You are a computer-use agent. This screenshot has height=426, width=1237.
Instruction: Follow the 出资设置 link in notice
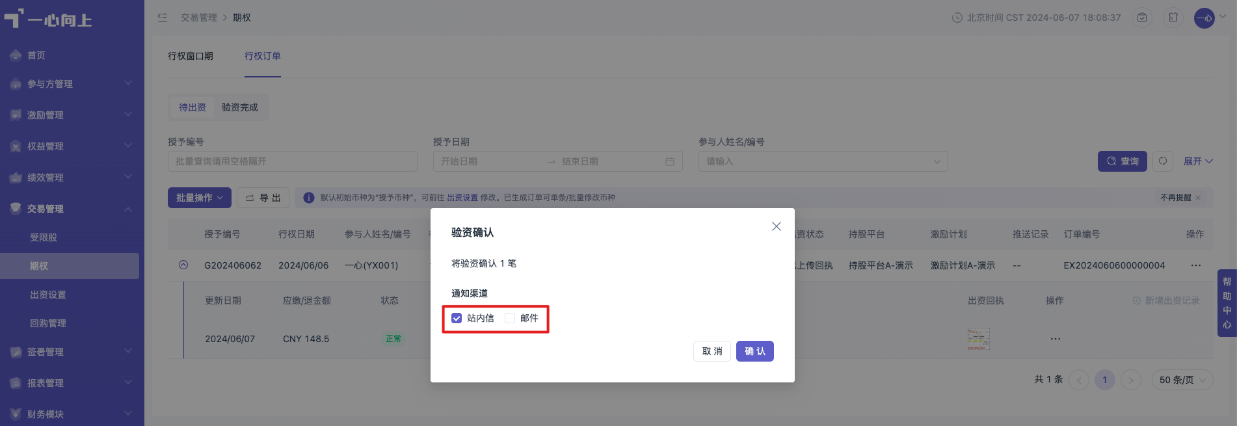462,198
